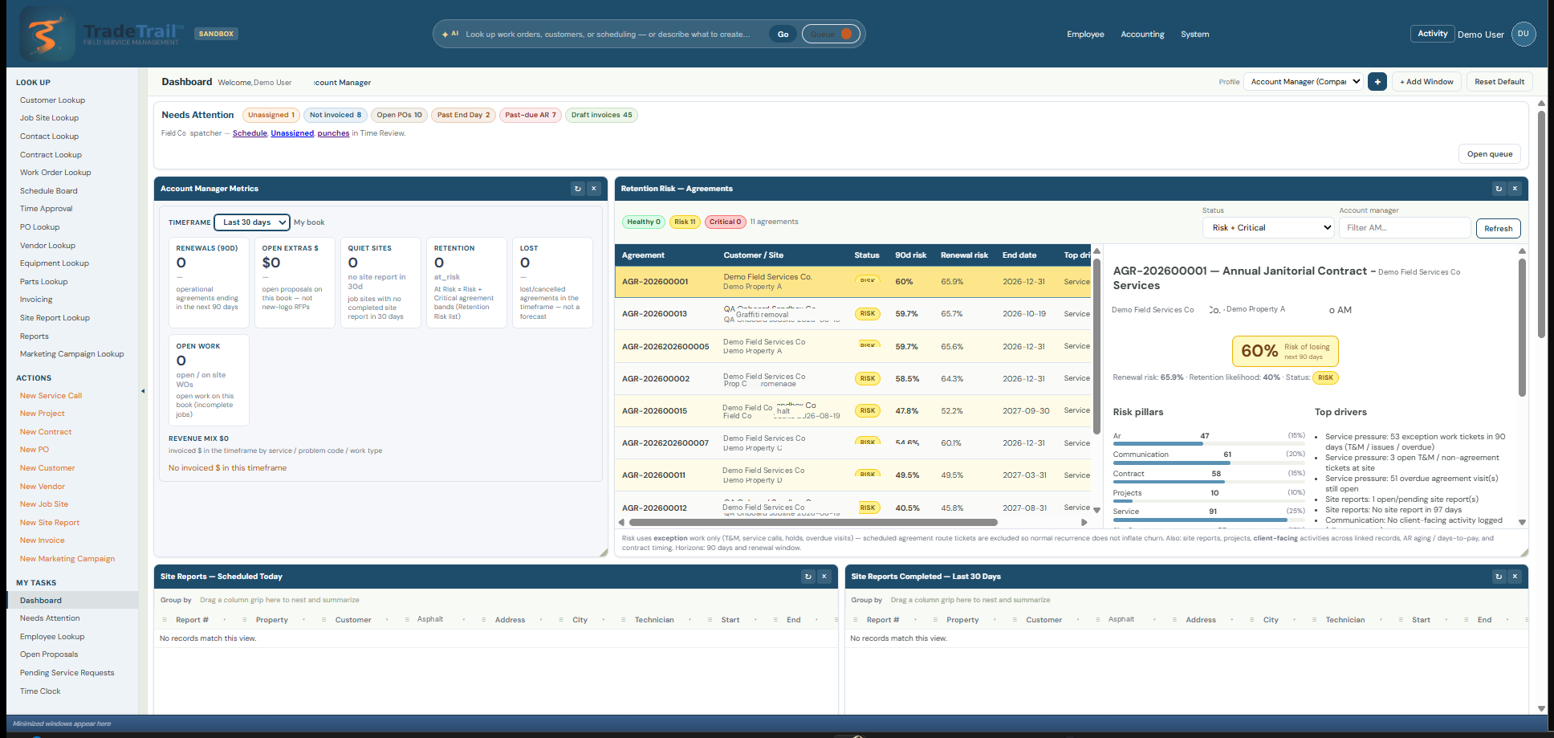Open the Customer column menu in Scheduled Today
The image size is (1554, 738).
pos(387,620)
